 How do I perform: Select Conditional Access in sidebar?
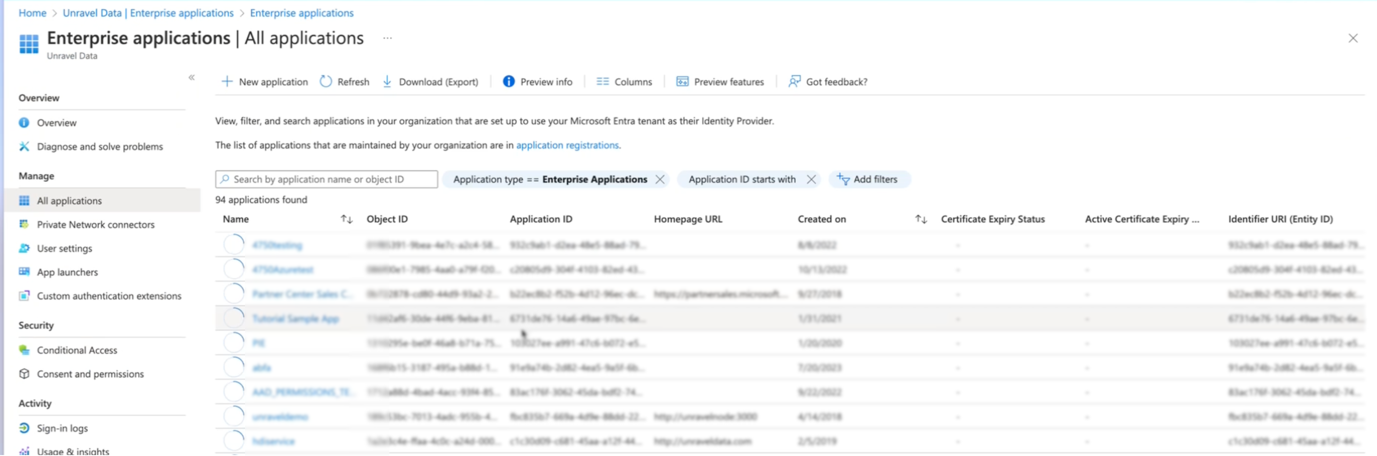coord(76,350)
